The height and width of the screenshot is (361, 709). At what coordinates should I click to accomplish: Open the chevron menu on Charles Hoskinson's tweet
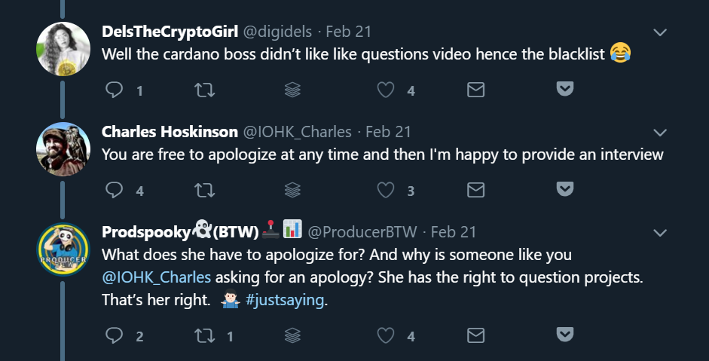659,133
